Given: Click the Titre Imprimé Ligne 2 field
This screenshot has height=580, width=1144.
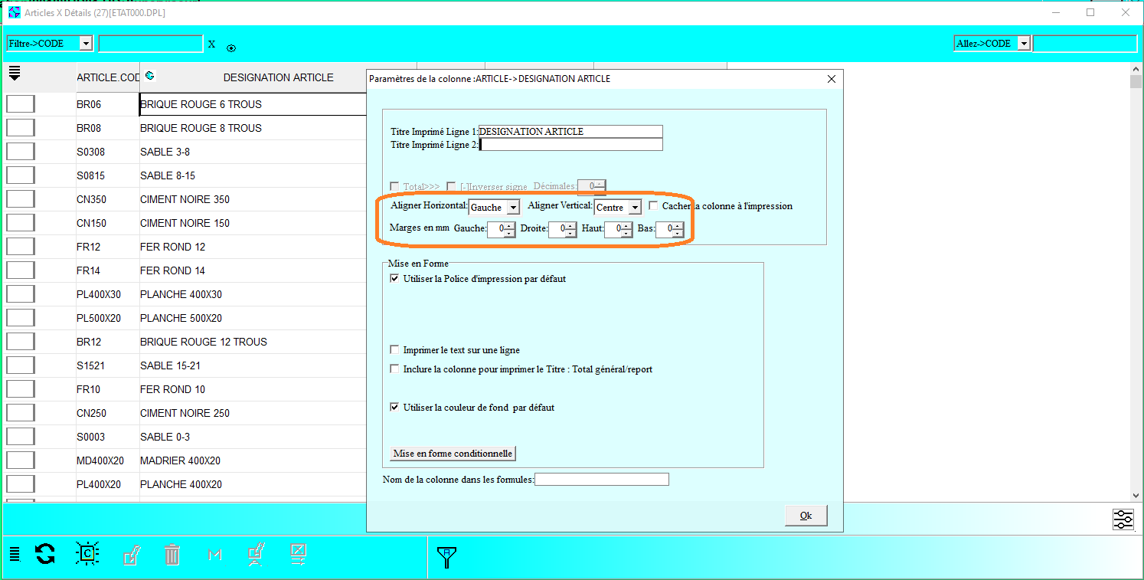Looking at the screenshot, I should click(x=570, y=145).
